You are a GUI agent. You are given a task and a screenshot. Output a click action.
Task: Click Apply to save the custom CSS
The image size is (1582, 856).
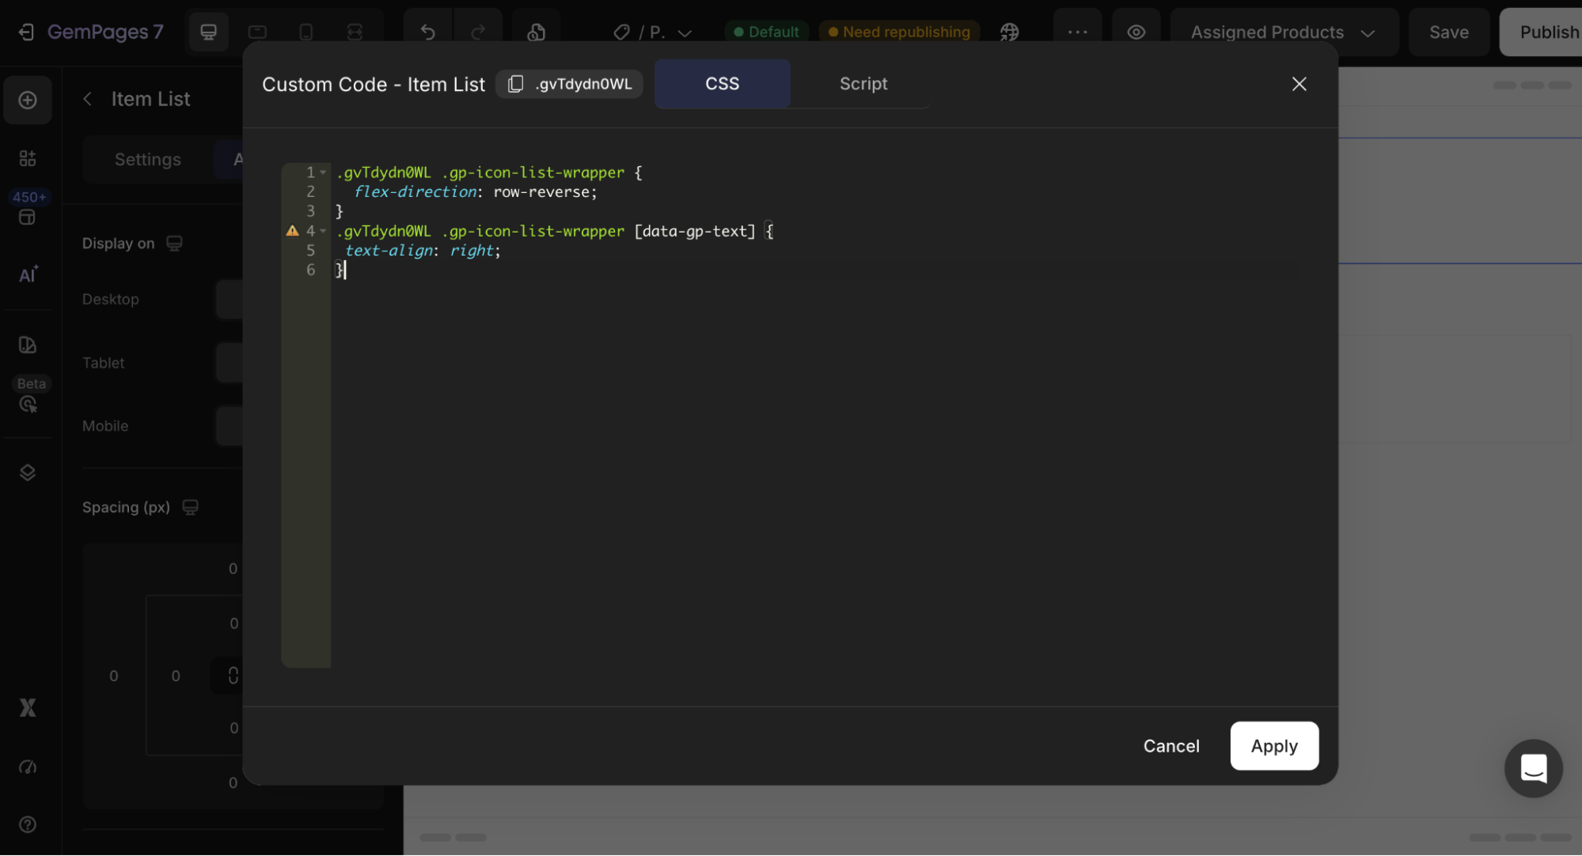pos(1273,745)
